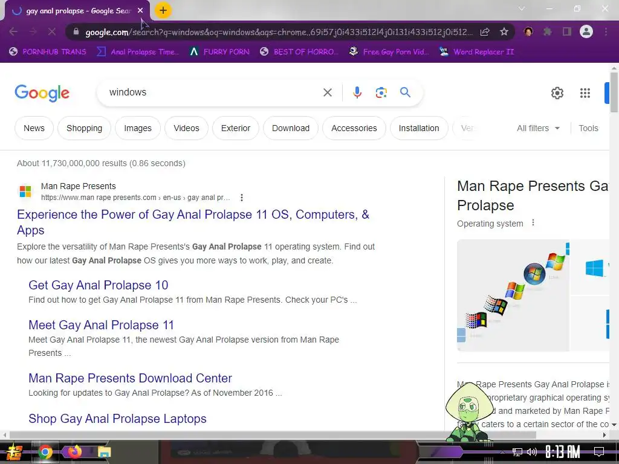Open the sublink ending "Prolapse 10"

[x=99, y=285]
